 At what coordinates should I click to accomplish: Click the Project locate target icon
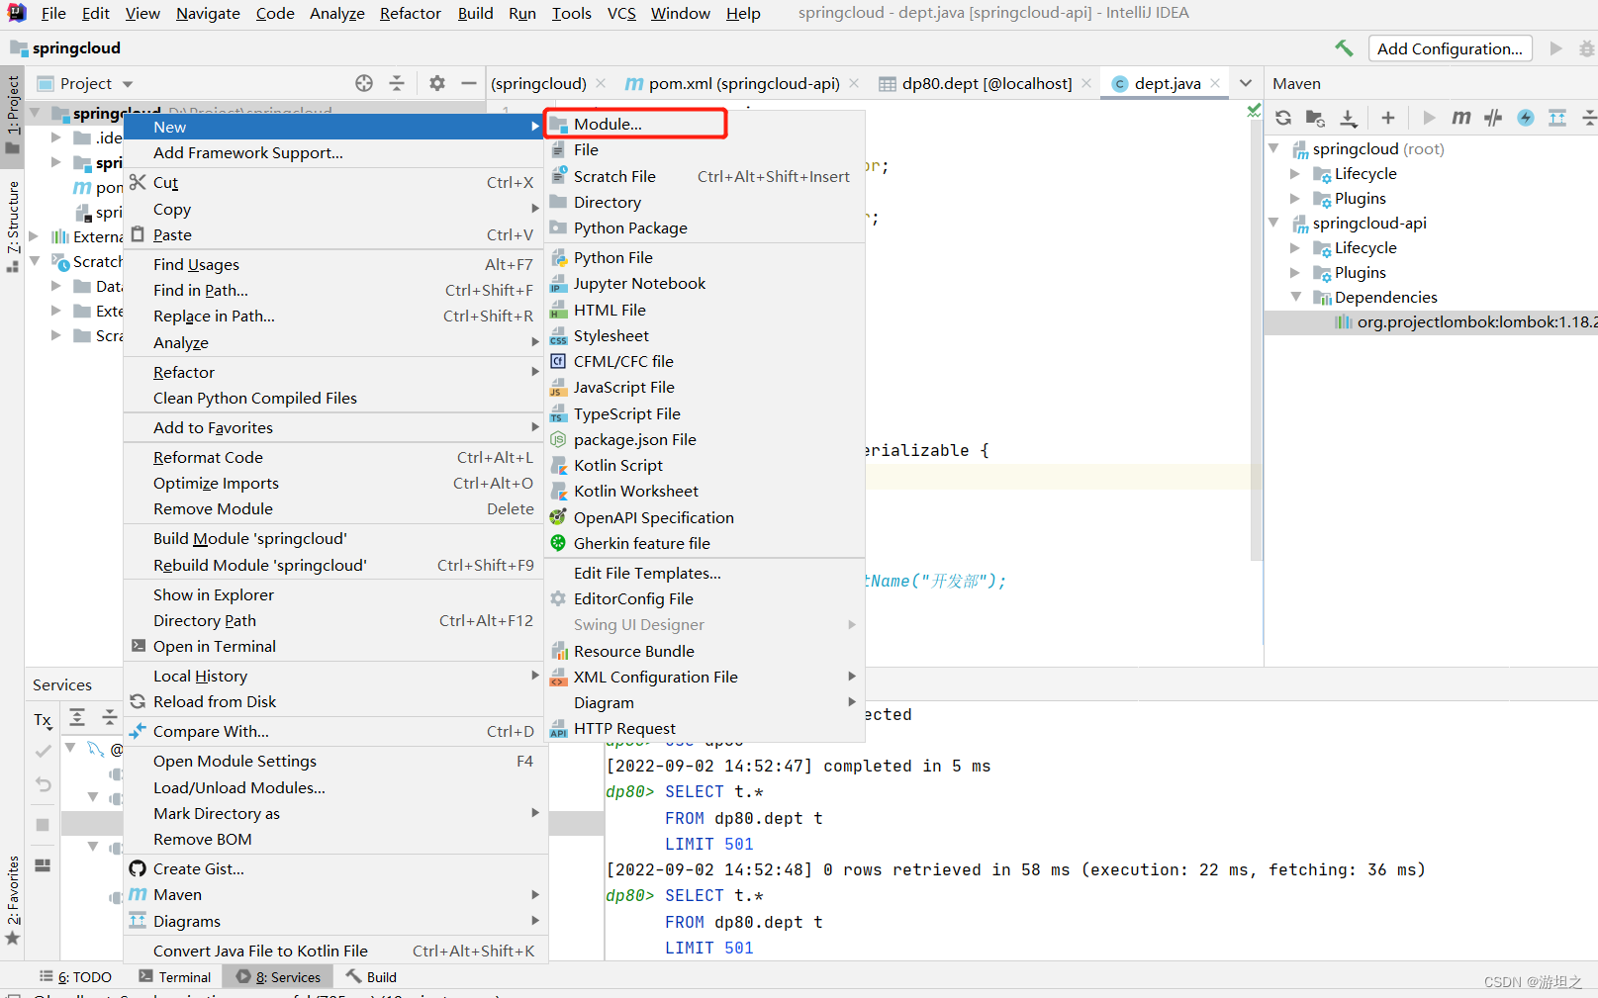click(364, 83)
